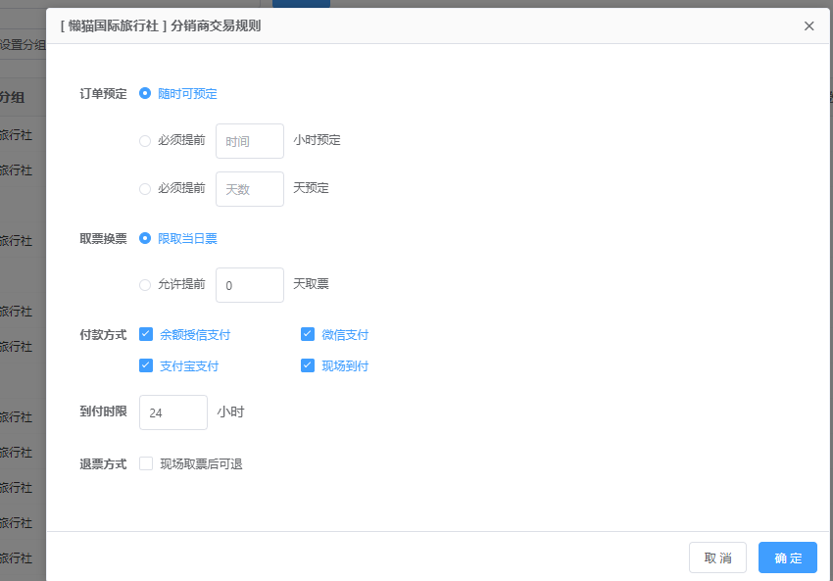This screenshot has width=833, height=581.
Task: Click the 到付时限 input showing 24
Action: (173, 412)
